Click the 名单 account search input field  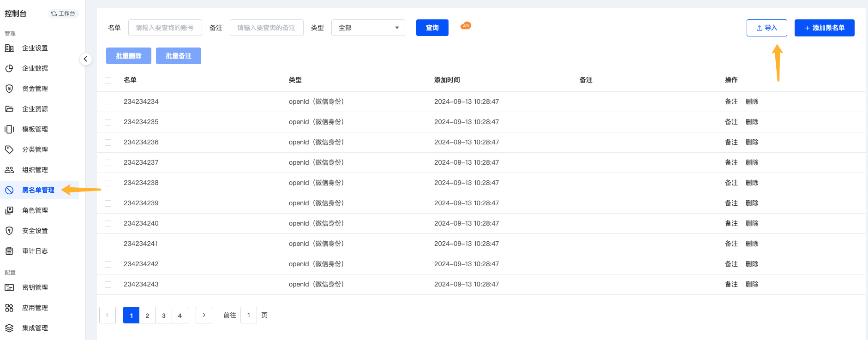(x=165, y=28)
